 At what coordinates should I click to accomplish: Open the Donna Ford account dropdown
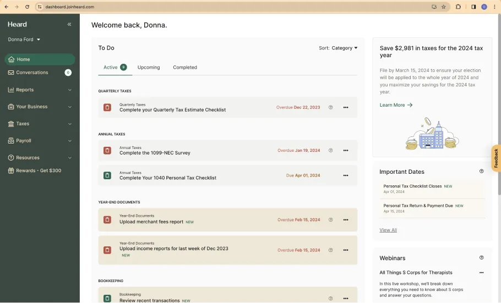[x=24, y=39]
